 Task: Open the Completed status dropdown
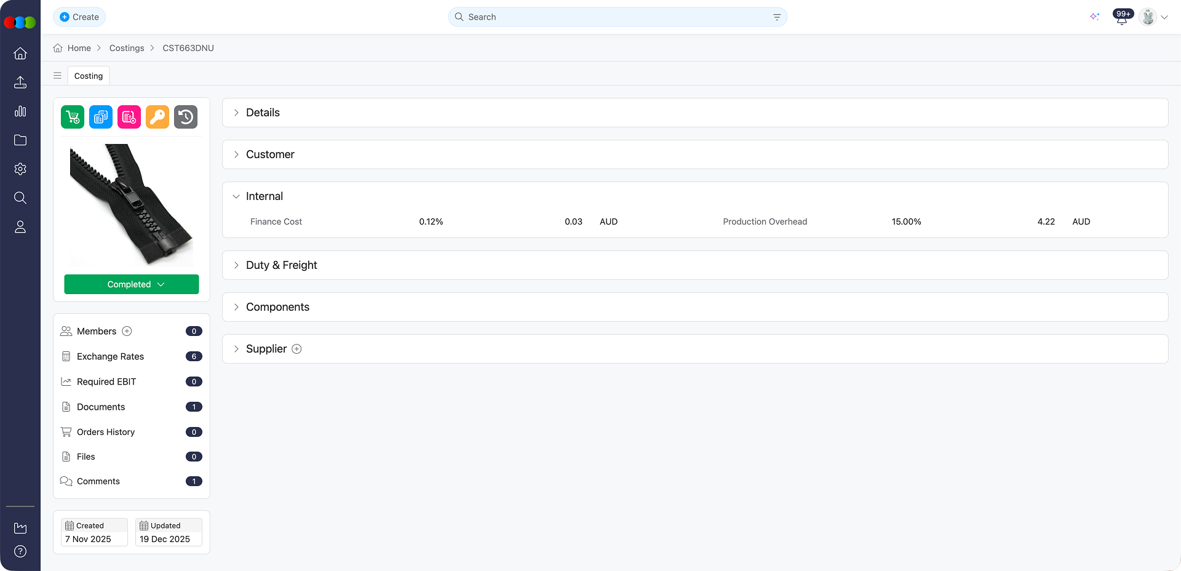132,284
